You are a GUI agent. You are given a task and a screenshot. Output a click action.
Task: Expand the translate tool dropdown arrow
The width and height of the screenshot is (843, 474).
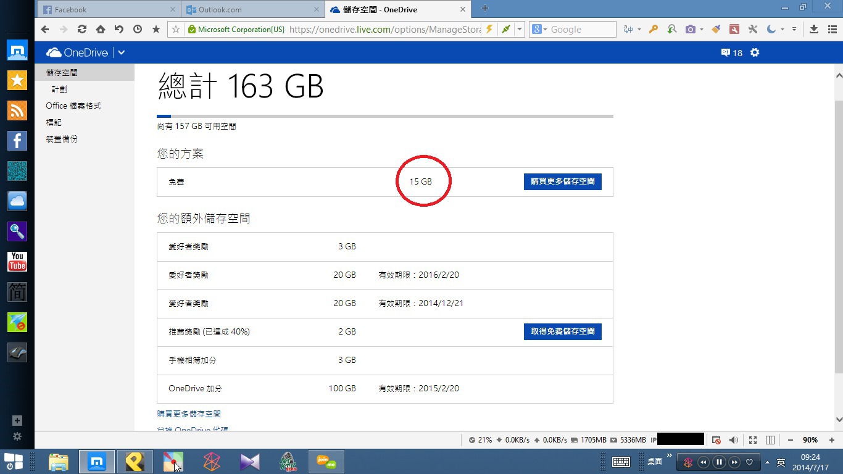[639, 29]
